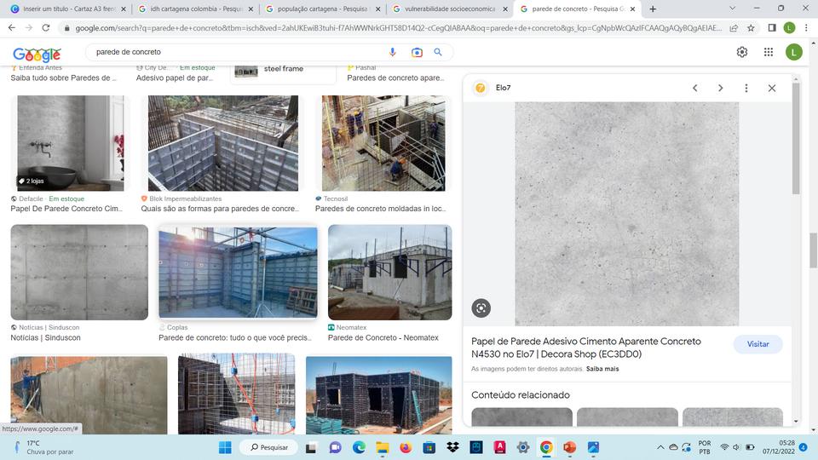Image resolution: width=818 pixels, height=460 pixels.
Task: Open Sinduscon concrete wall thumbnail
Action: [79, 273]
